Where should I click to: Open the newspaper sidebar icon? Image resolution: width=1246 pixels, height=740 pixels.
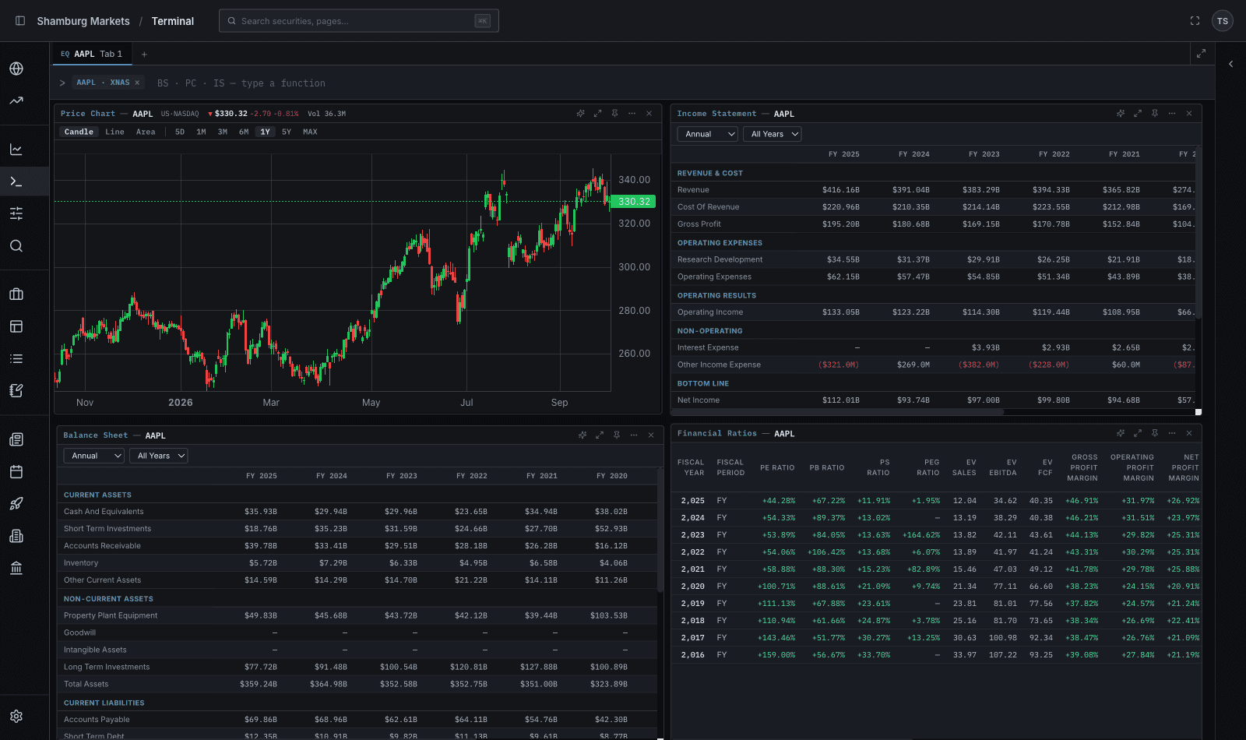tap(16, 439)
